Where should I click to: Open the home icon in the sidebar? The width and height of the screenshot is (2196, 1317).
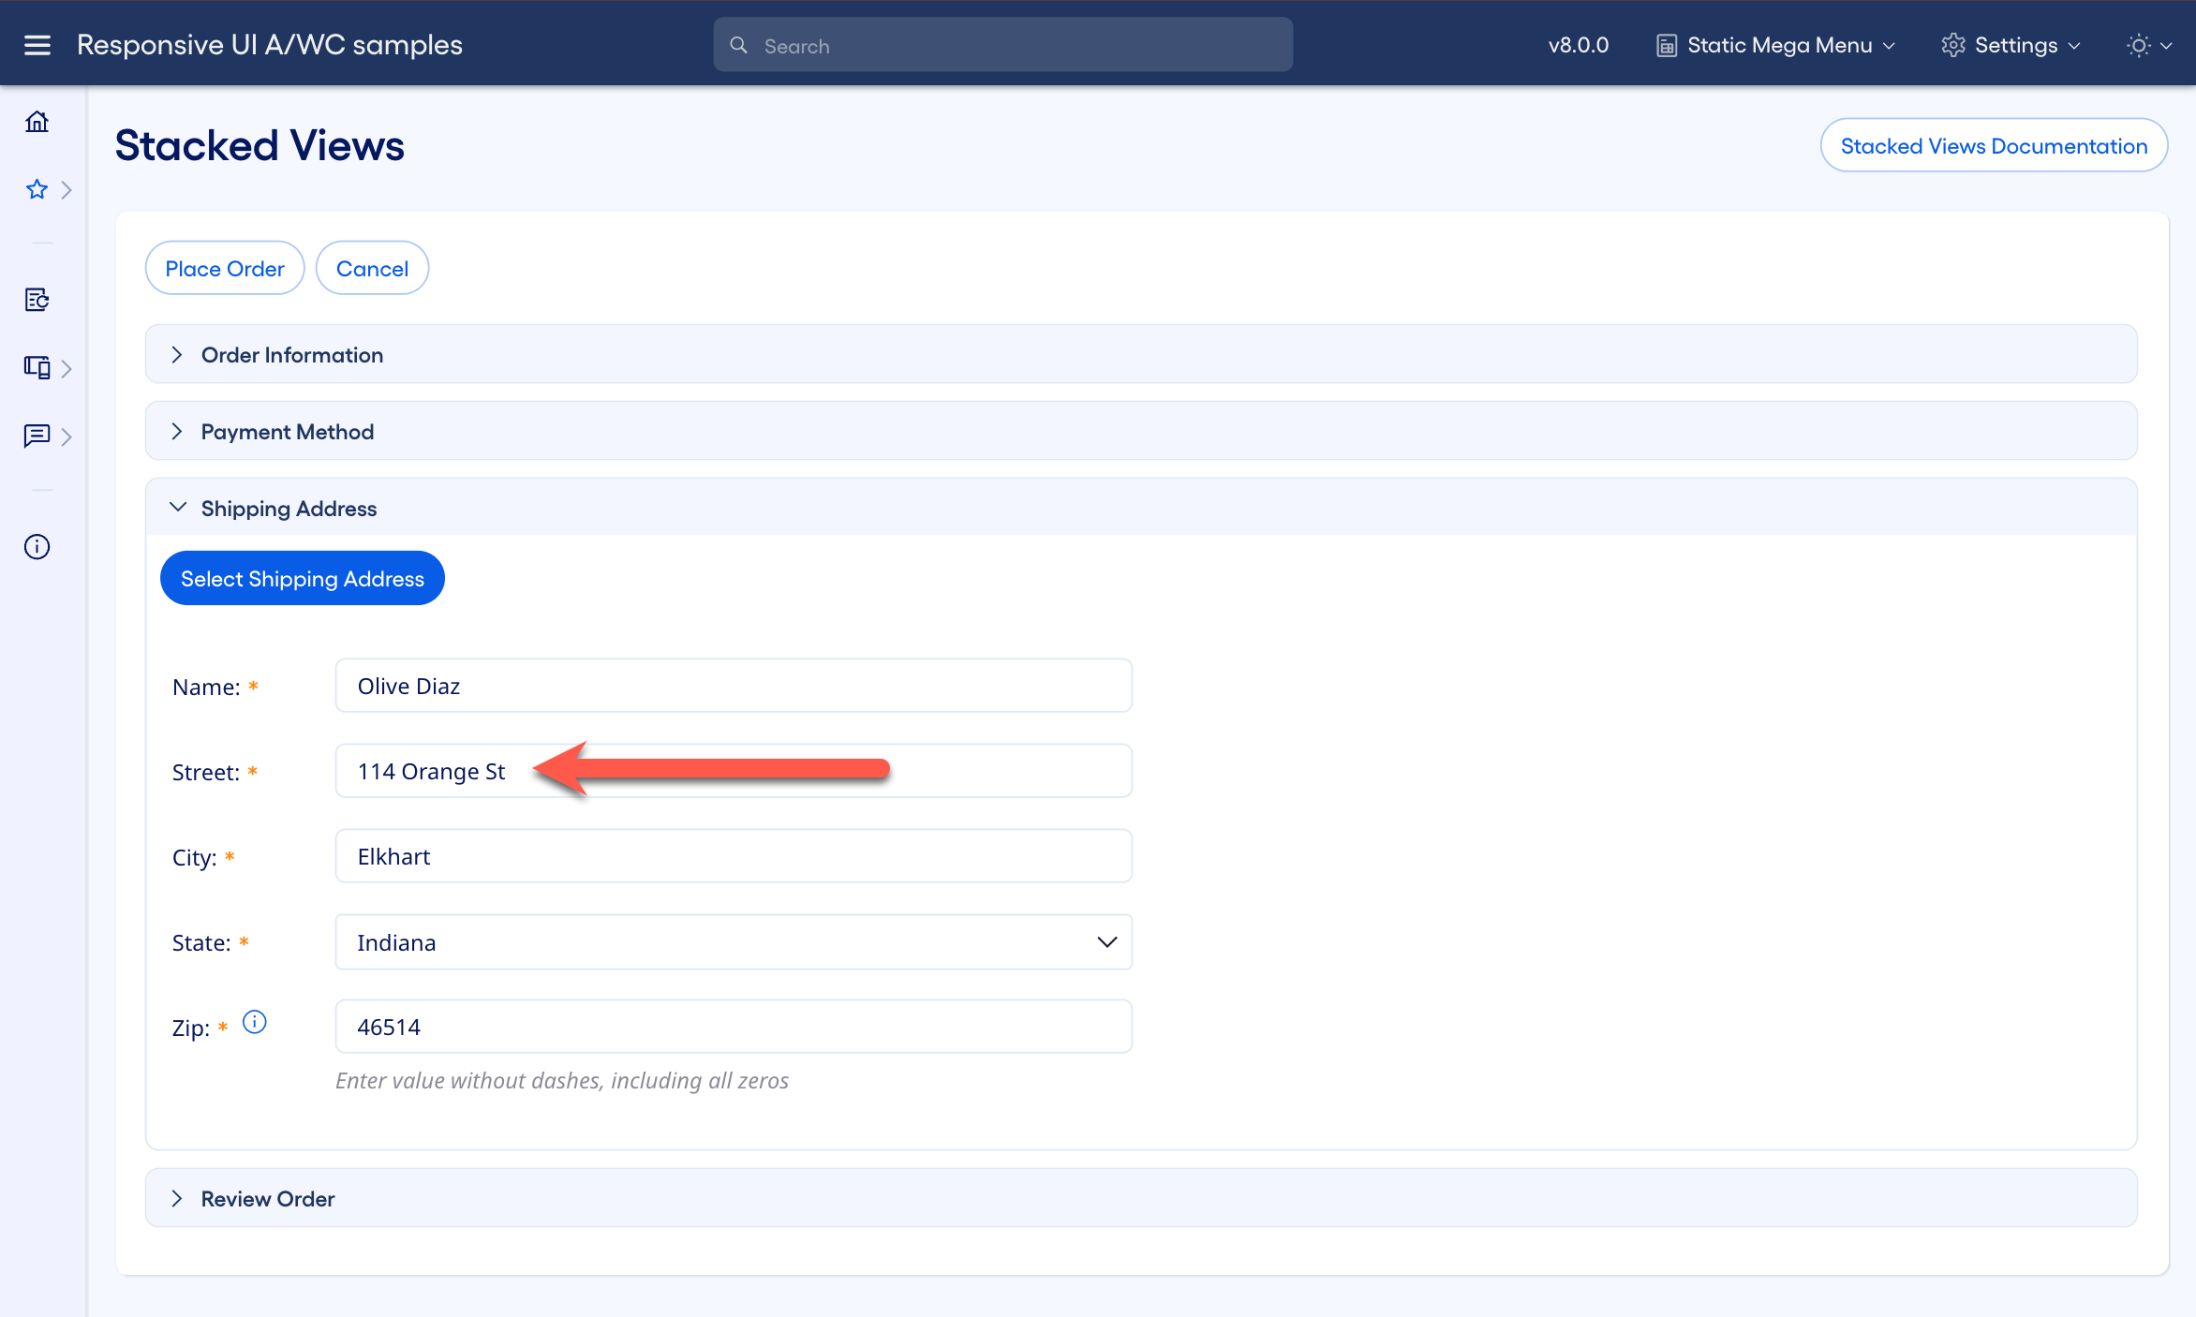point(37,122)
